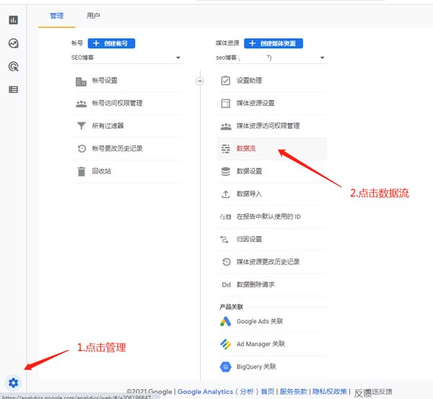Select 数据设置 text row
This screenshot has width=433, height=399.
(x=249, y=171)
